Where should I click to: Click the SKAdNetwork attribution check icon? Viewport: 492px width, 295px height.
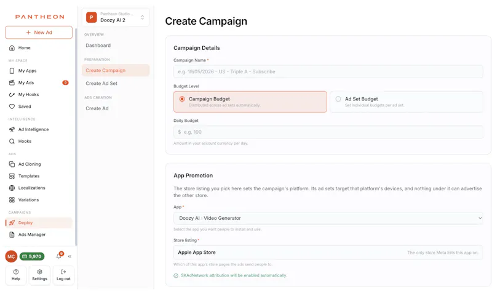tap(176, 275)
